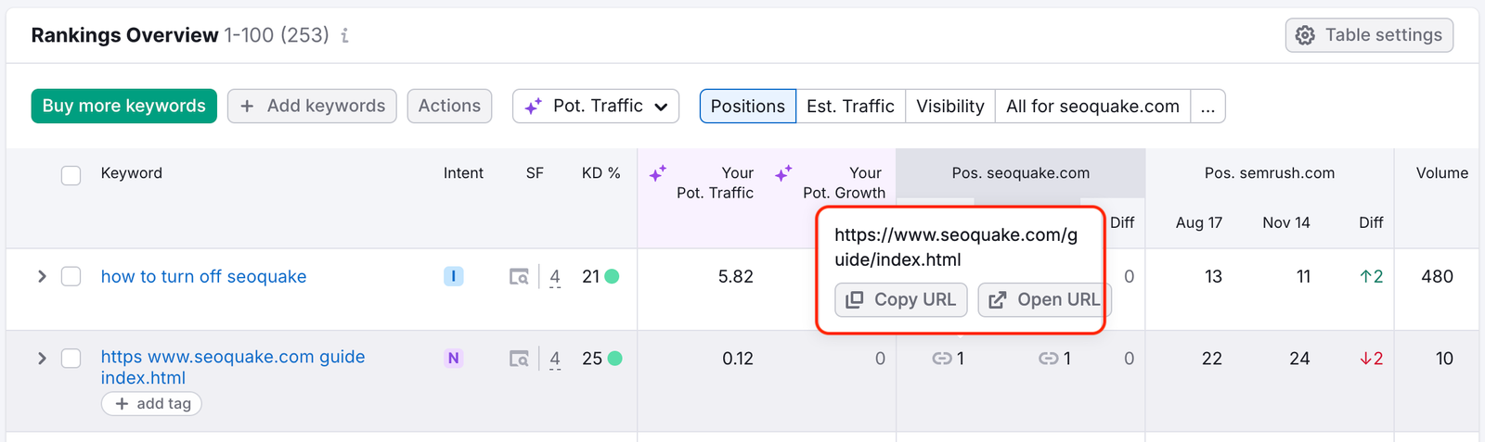
Task: Expand the 'how to turn off seoquake' row
Action: click(x=42, y=276)
